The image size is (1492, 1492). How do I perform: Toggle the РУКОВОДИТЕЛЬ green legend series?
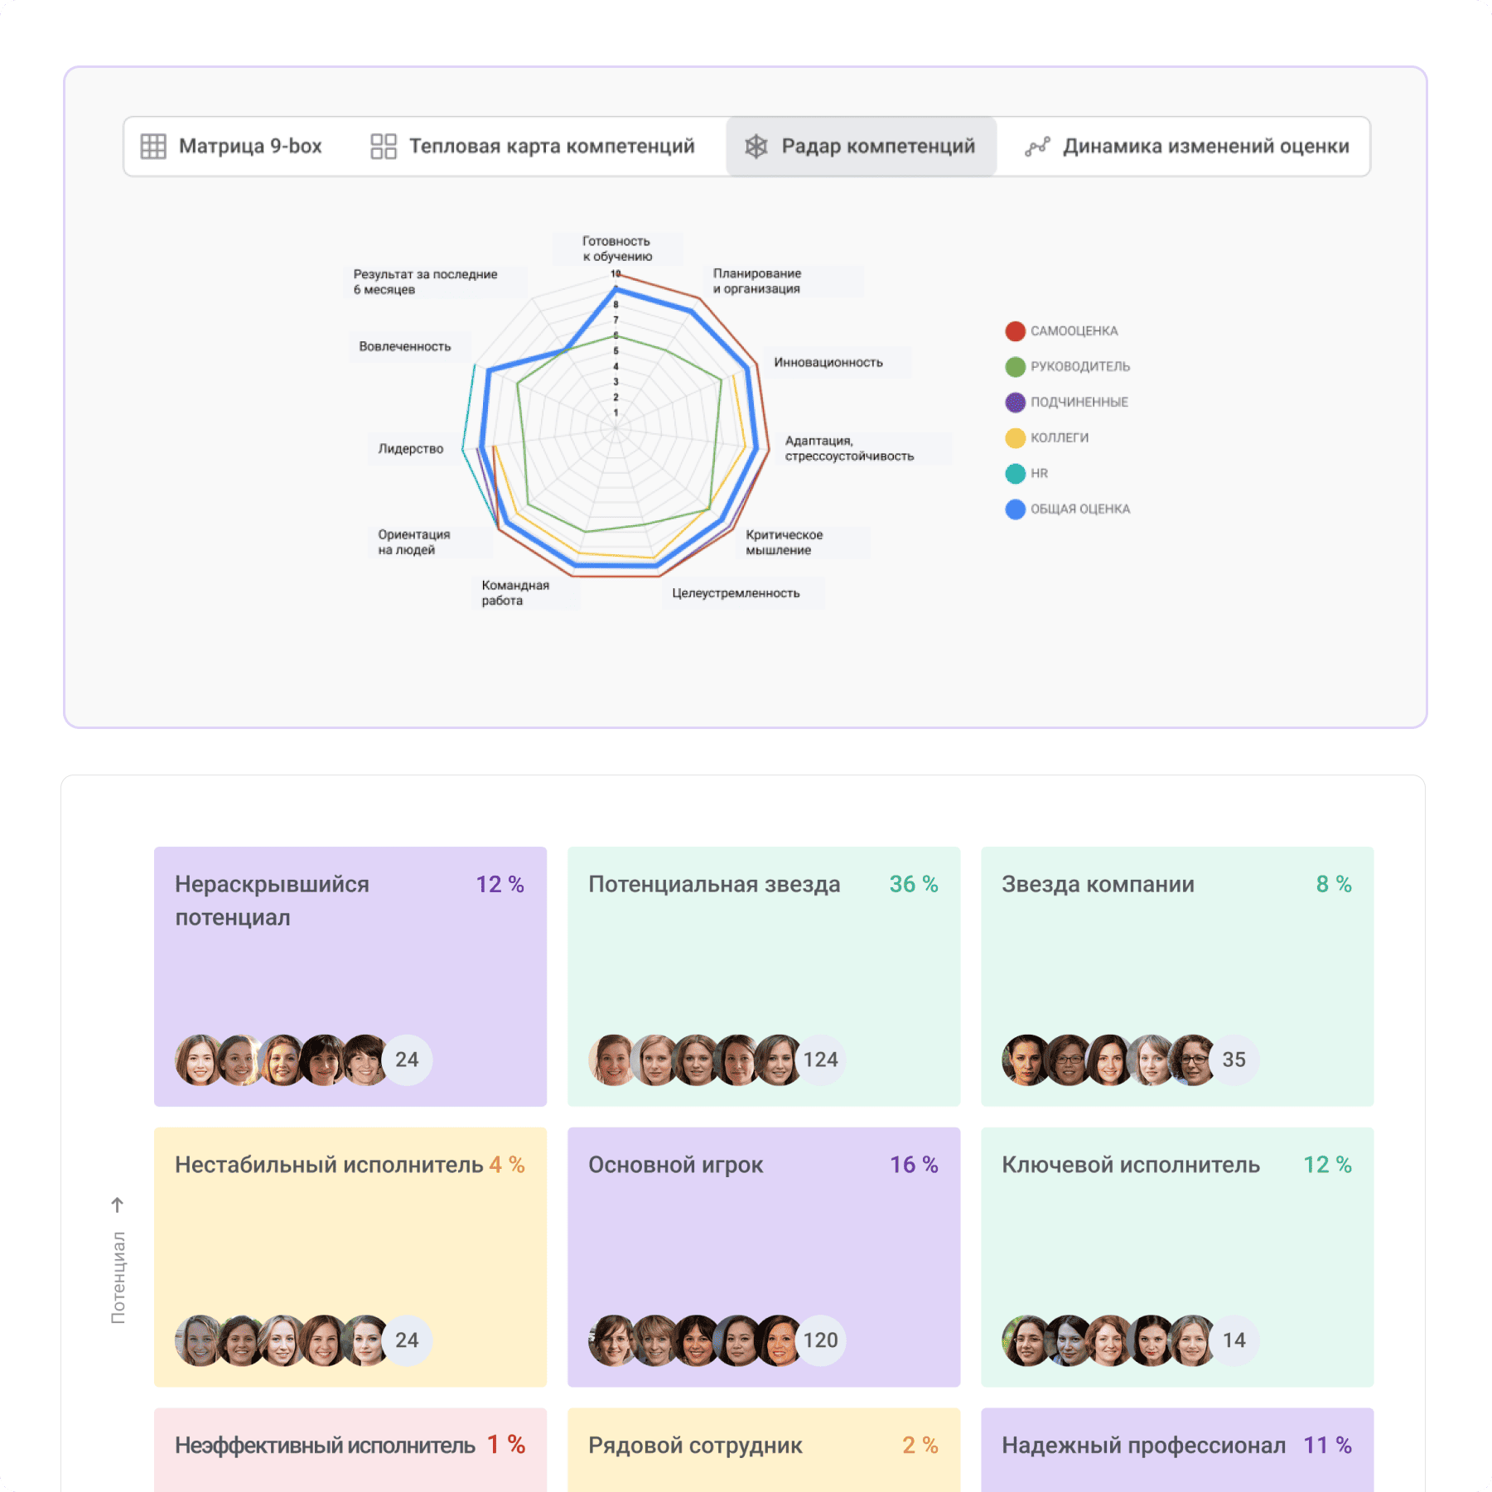[x=1015, y=367]
